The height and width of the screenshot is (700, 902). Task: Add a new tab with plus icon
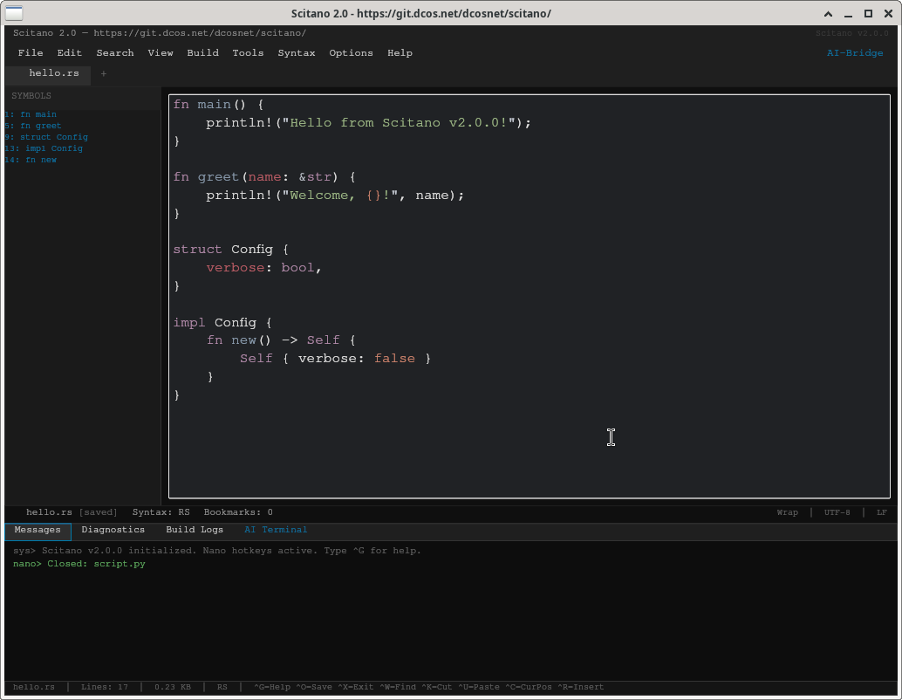[x=104, y=73]
